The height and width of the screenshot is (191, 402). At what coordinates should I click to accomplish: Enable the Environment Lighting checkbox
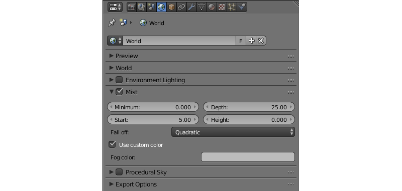click(x=119, y=80)
